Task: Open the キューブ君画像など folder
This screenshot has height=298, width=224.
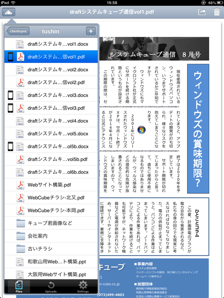Action: point(51,223)
